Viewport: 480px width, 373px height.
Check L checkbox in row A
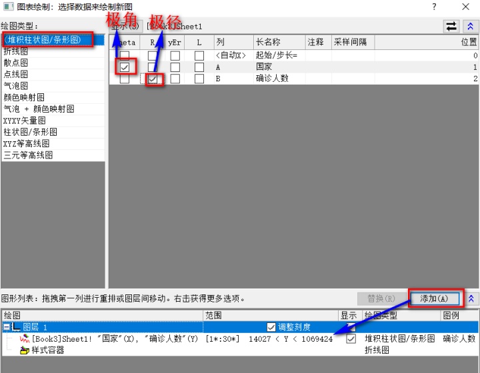click(199, 67)
